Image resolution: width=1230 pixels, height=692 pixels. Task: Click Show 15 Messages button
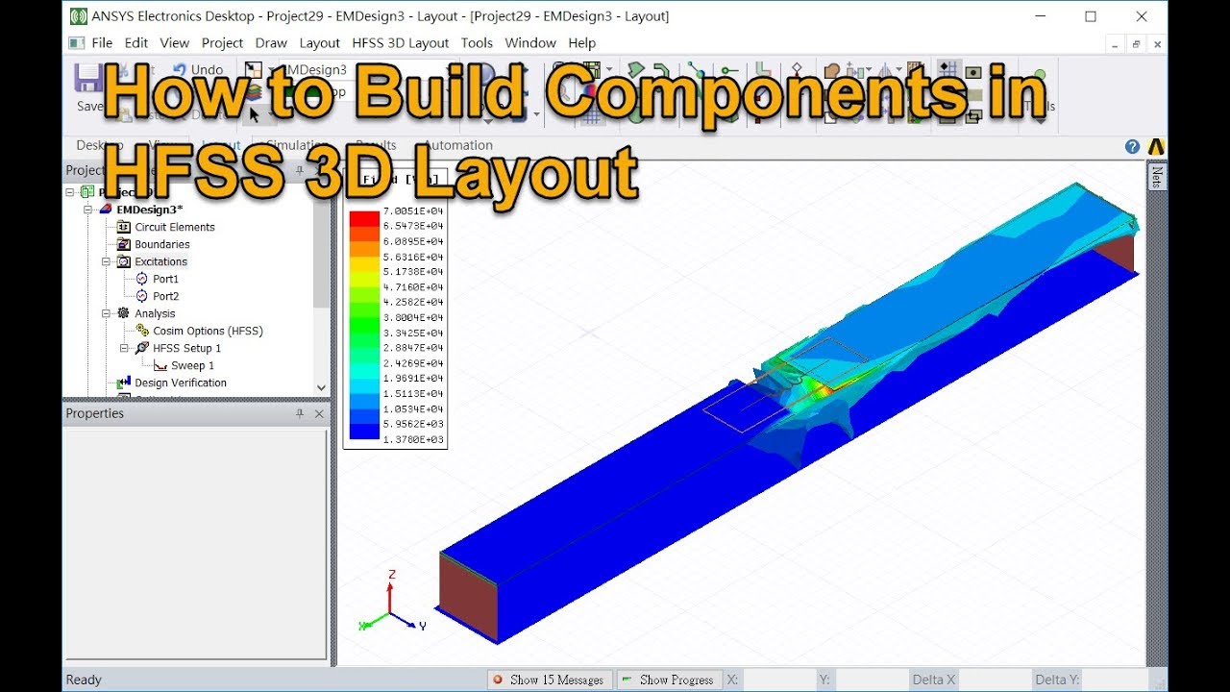[550, 680]
